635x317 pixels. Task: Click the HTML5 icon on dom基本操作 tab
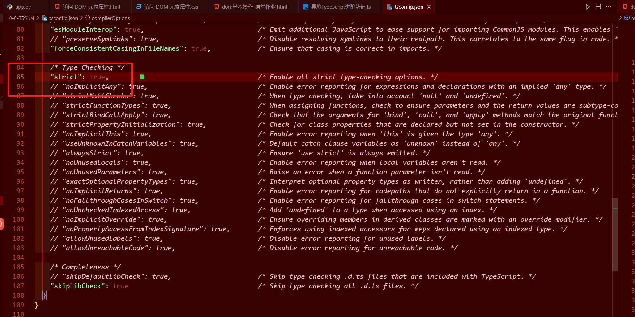coord(217,7)
